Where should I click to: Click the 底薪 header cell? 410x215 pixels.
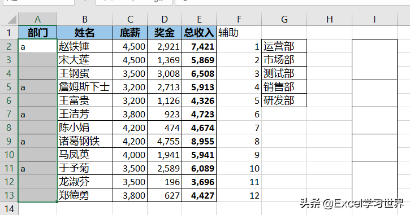[130, 33]
